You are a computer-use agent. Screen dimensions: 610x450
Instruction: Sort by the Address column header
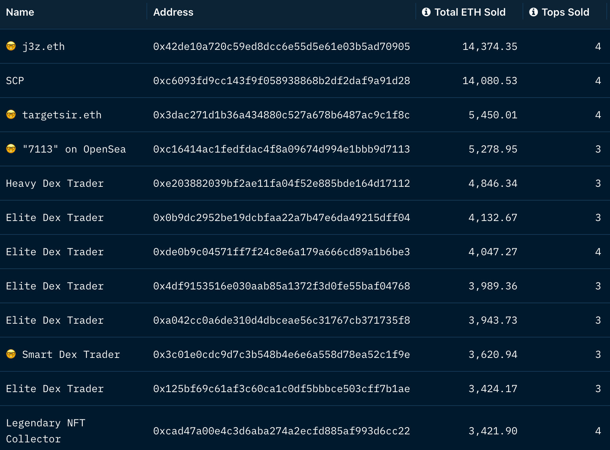coord(173,12)
